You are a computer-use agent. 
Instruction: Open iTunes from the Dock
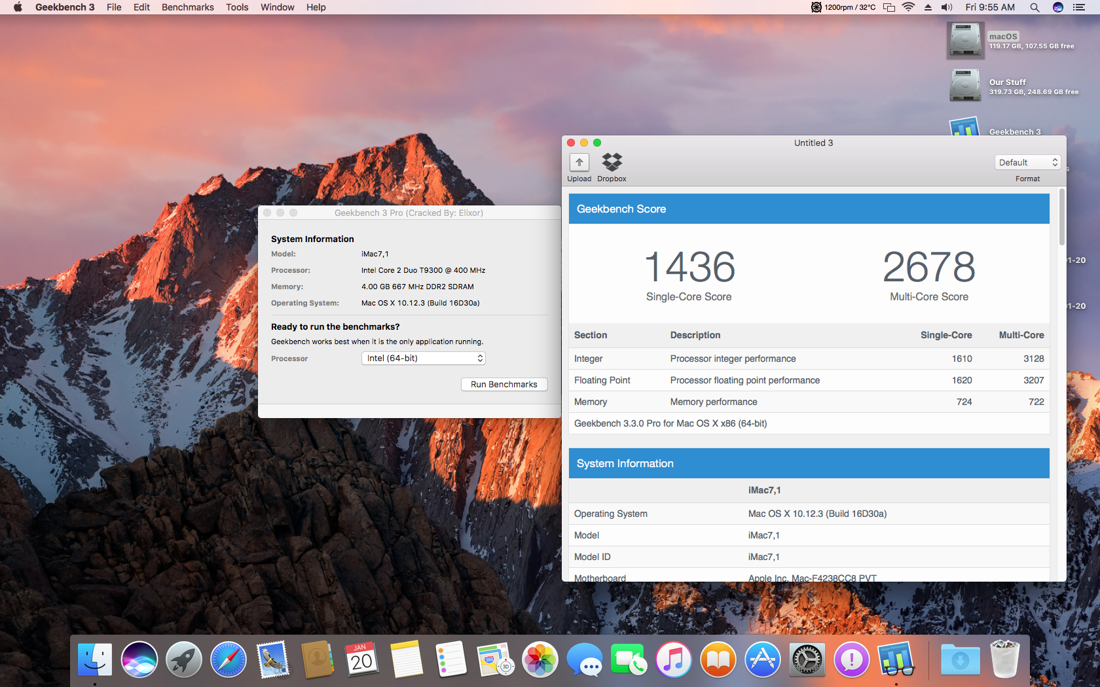[674, 660]
